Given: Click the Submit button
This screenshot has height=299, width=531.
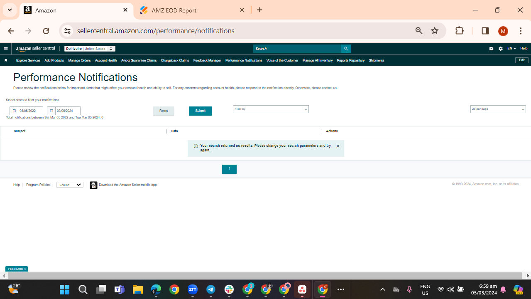Looking at the screenshot, I should click(x=200, y=111).
